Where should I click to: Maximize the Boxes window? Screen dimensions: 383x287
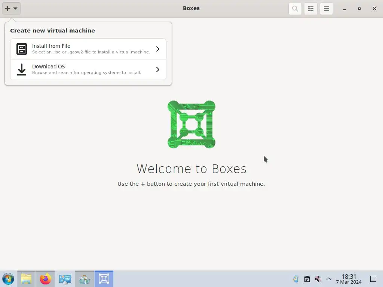coord(359,9)
